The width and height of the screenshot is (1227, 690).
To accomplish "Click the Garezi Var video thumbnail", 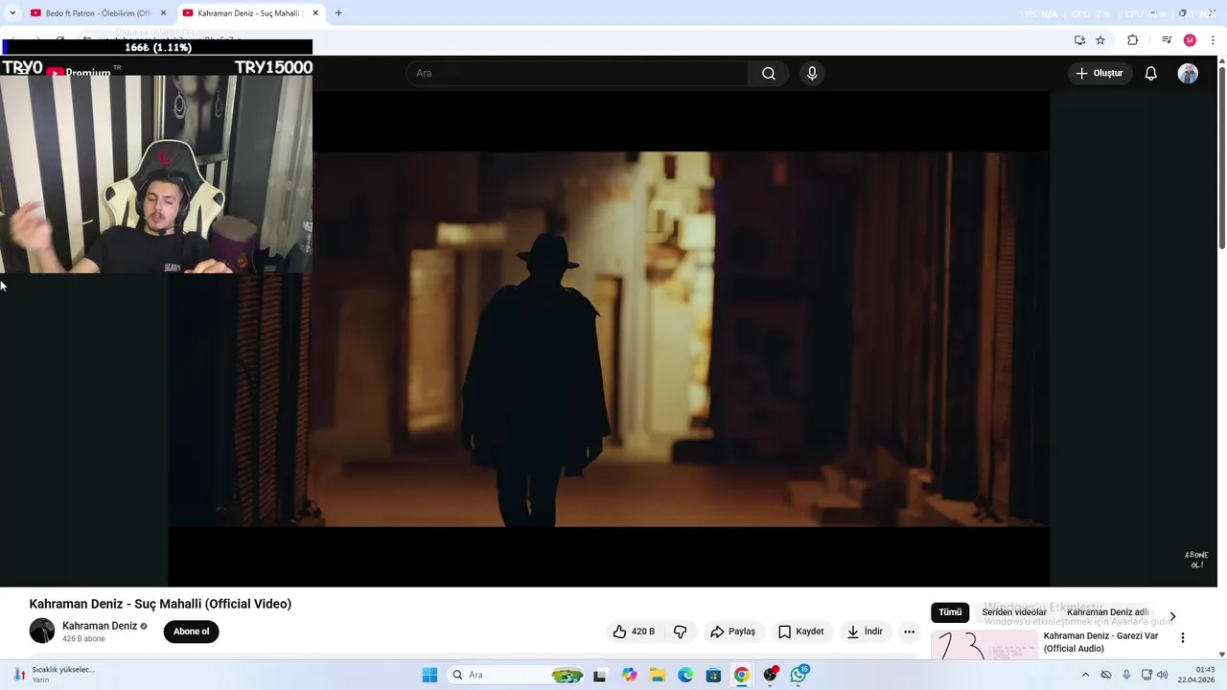I will pos(984,645).
